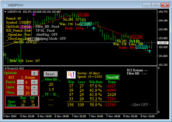Click the '- Alert OFF -' text
The image size is (172, 122).
coord(140,105)
